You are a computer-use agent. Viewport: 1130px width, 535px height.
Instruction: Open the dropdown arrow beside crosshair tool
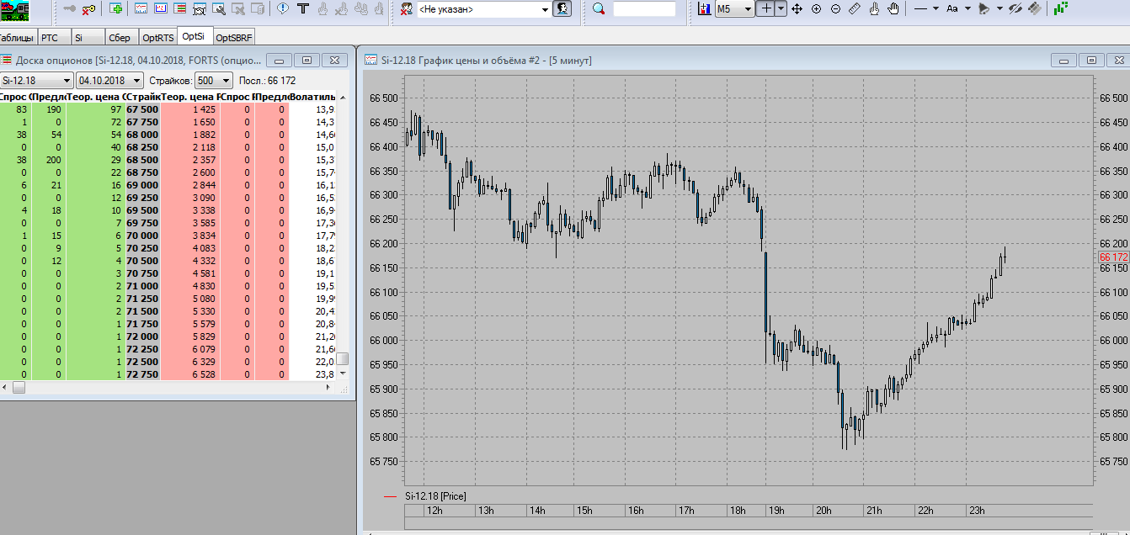tap(781, 8)
